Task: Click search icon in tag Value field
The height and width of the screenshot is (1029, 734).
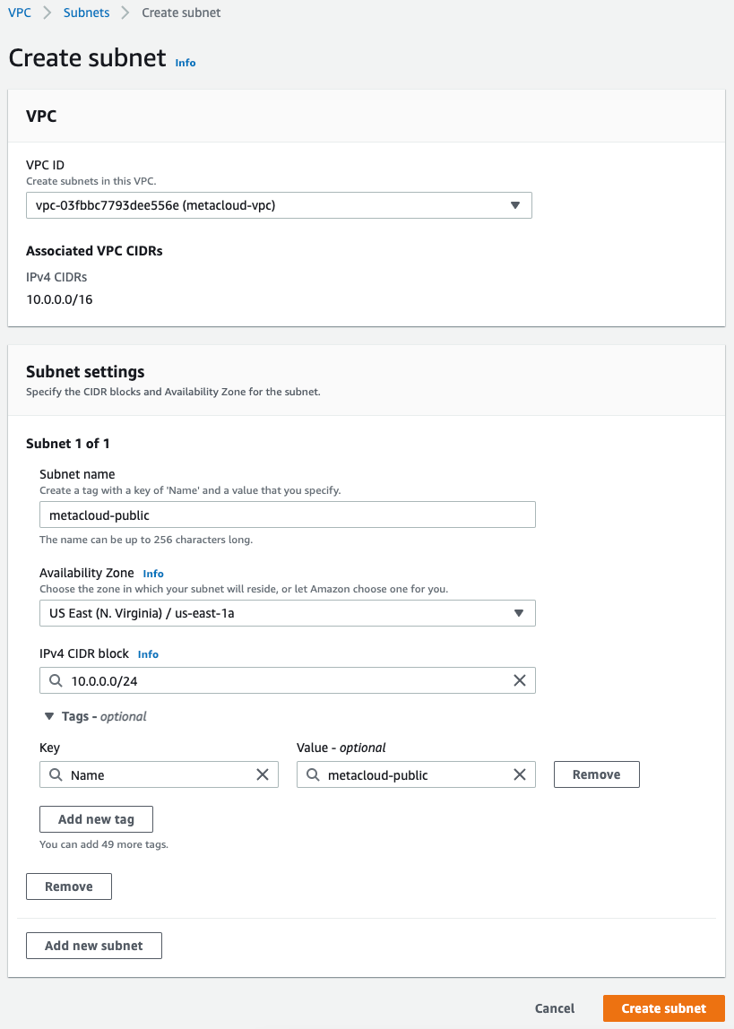Action: [313, 774]
